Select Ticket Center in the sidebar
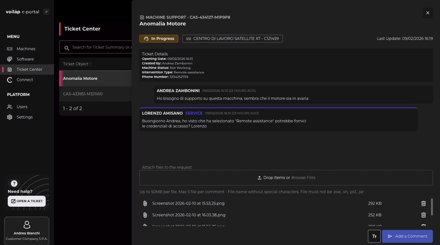This screenshot has height=245, width=440. [27, 70]
